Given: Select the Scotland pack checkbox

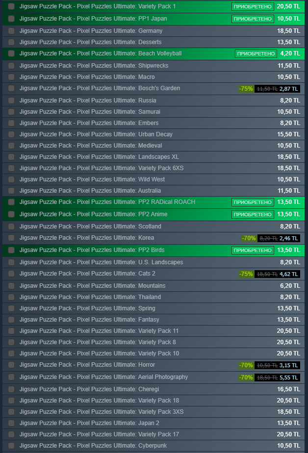Looking at the screenshot, I should coord(11,226).
